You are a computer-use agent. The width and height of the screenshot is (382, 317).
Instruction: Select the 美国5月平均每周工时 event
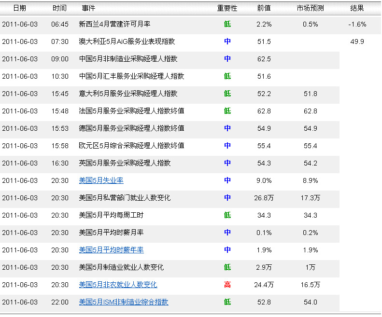tap(111, 215)
